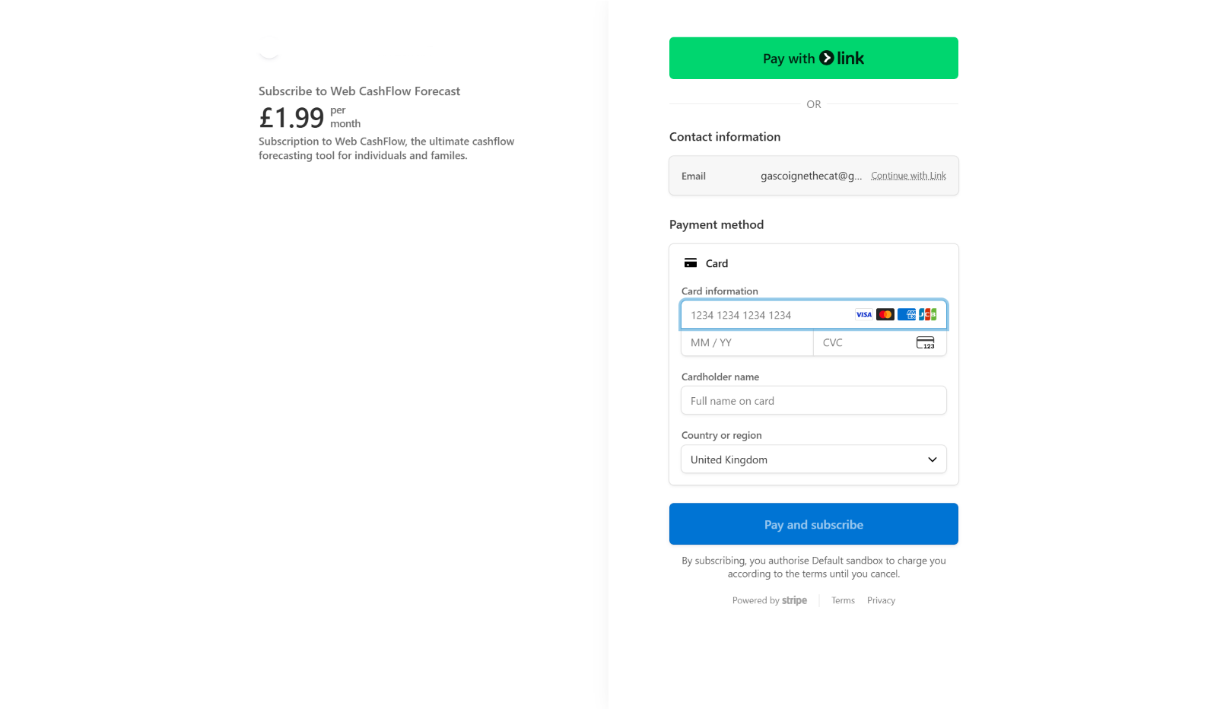Image resolution: width=1217 pixels, height=709 pixels.
Task: Click the JCB card brand icon
Action: (928, 315)
